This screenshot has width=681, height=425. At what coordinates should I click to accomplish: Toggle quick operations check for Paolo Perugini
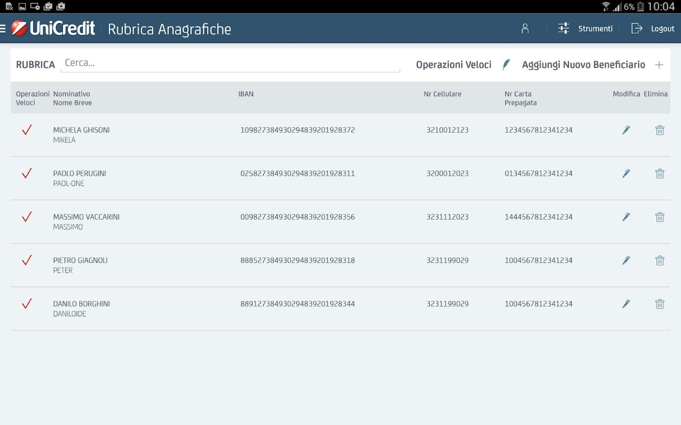26,173
